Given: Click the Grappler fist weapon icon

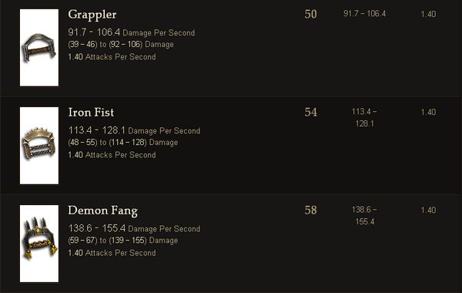Looking at the screenshot, I should [x=39, y=48].
